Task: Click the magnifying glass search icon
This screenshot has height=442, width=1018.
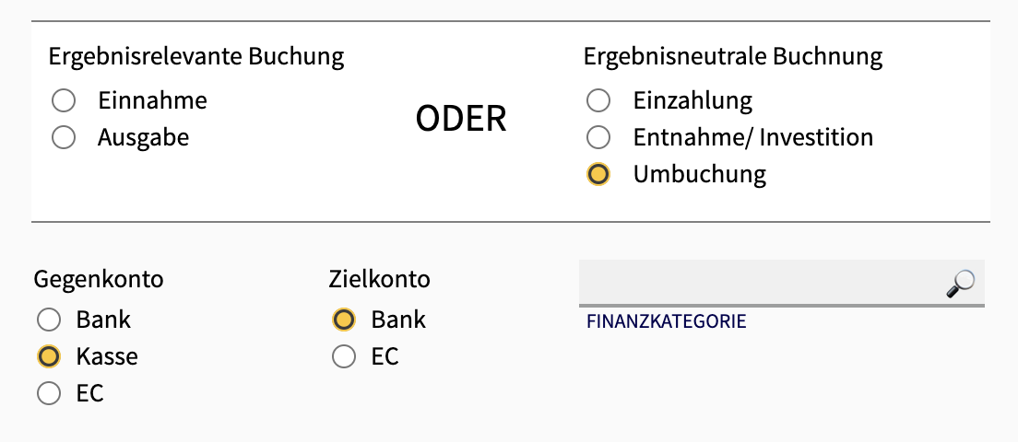Action: click(960, 284)
